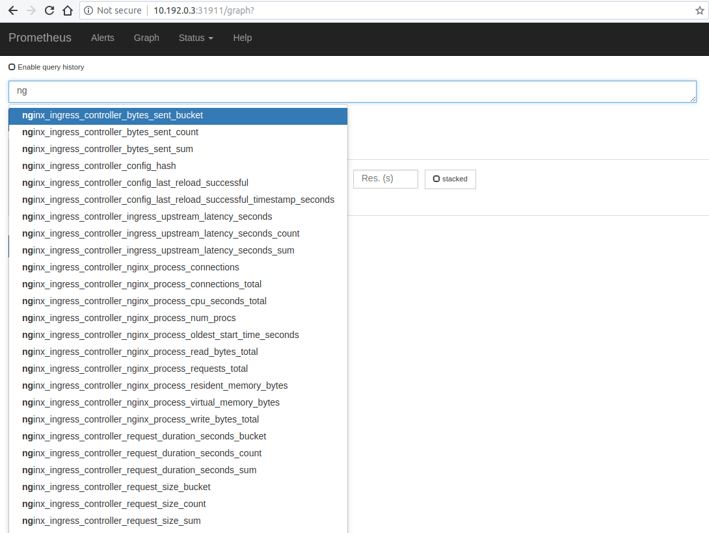The height and width of the screenshot is (533, 709).
Task: Click the Res. (s) input field
Action: pyautogui.click(x=385, y=179)
